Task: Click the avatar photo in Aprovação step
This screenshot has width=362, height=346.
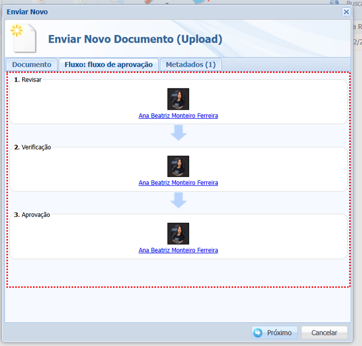Action: 178,234
